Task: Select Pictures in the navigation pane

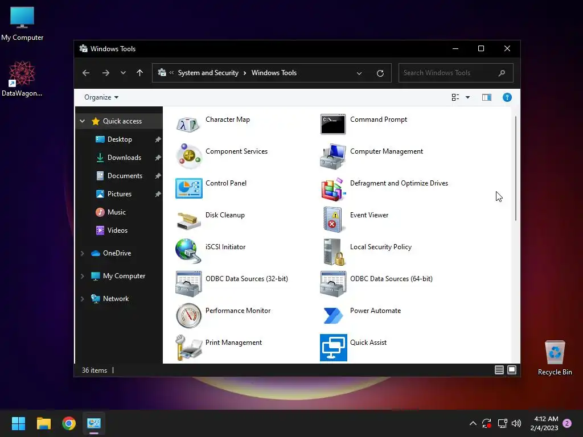Action: tap(119, 194)
